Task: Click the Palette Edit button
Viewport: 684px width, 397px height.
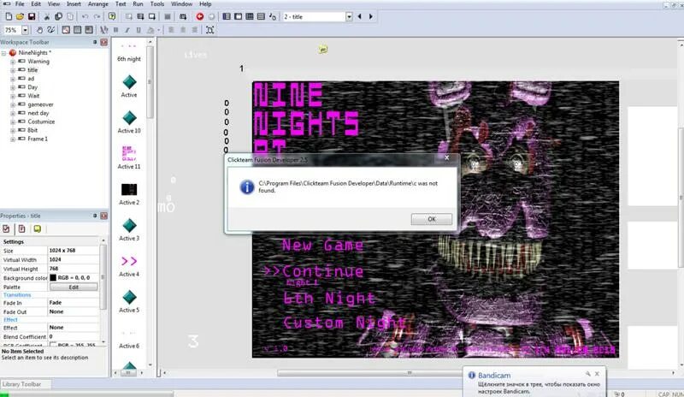Action: pyautogui.click(x=74, y=287)
